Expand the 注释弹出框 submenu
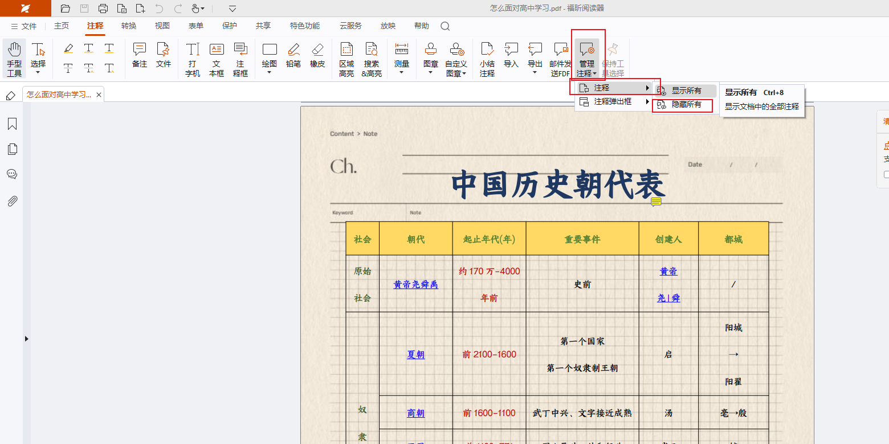This screenshot has width=889, height=444. [613, 102]
